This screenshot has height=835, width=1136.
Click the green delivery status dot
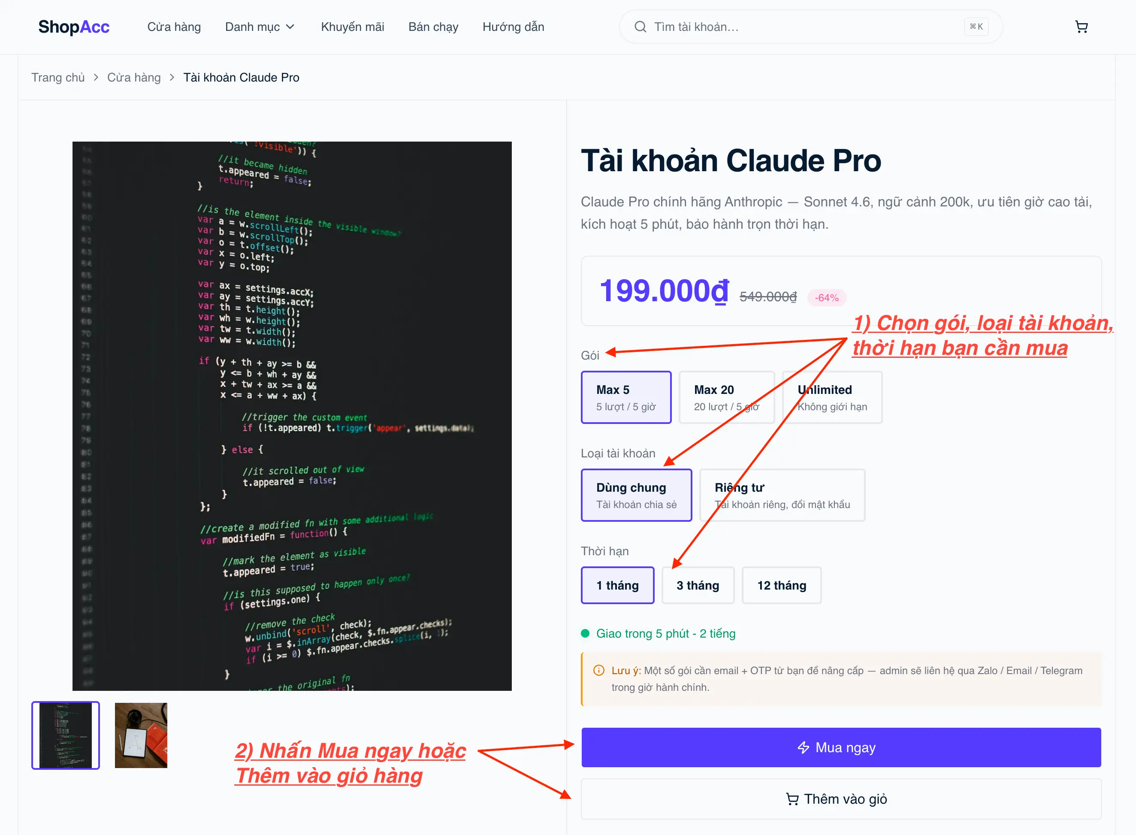pos(585,633)
